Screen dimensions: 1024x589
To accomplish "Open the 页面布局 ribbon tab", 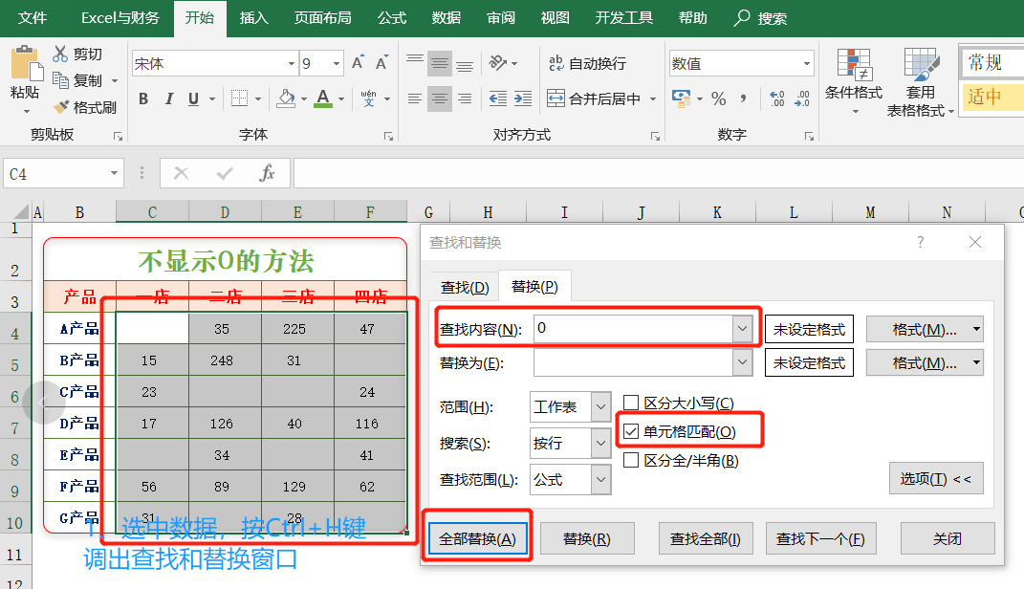I will pyautogui.click(x=320, y=17).
